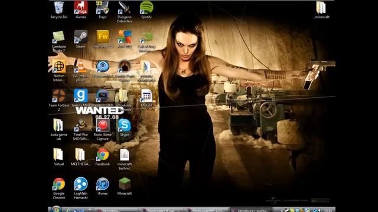Open the Garry's Mod shortcut

pos(81,96)
